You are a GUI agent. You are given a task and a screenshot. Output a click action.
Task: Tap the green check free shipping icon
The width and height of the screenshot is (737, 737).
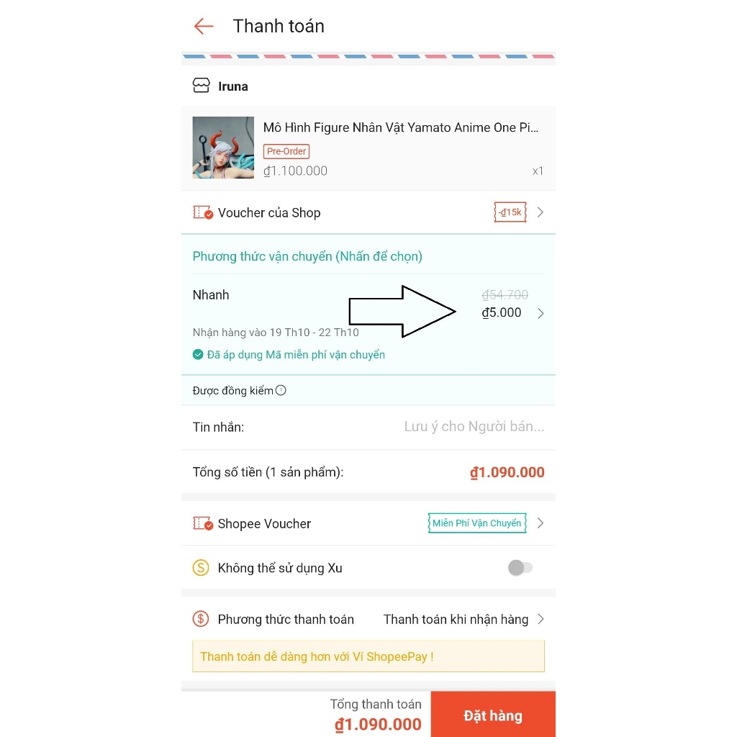pyautogui.click(x=198, y=354)
